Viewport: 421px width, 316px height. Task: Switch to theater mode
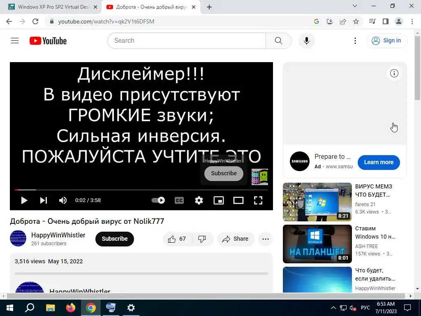238,200
